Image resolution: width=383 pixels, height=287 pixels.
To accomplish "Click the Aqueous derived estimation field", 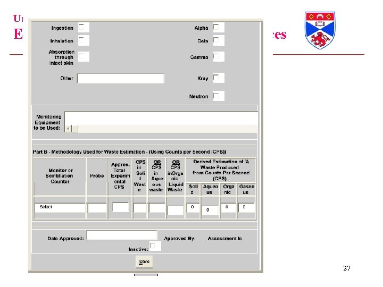I will [x=210, y=210].
